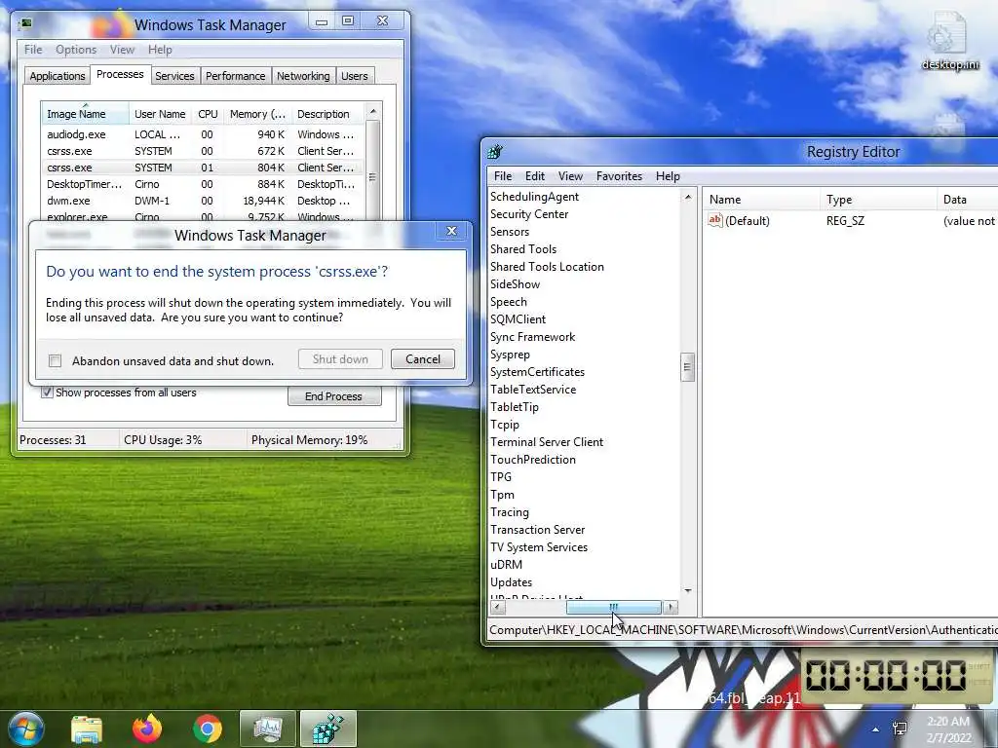Viewport: 998px width, 748px height.
Task: Open Task Manager File menu
Action: (33, 50)
